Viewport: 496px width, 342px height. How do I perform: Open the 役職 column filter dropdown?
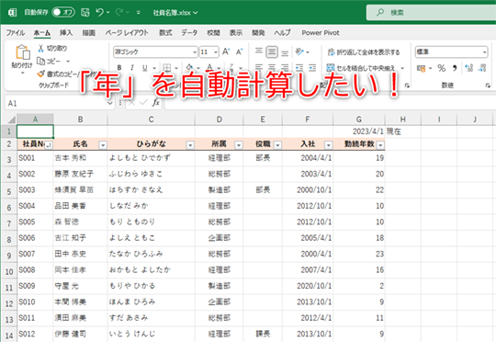tap(277, 145)
